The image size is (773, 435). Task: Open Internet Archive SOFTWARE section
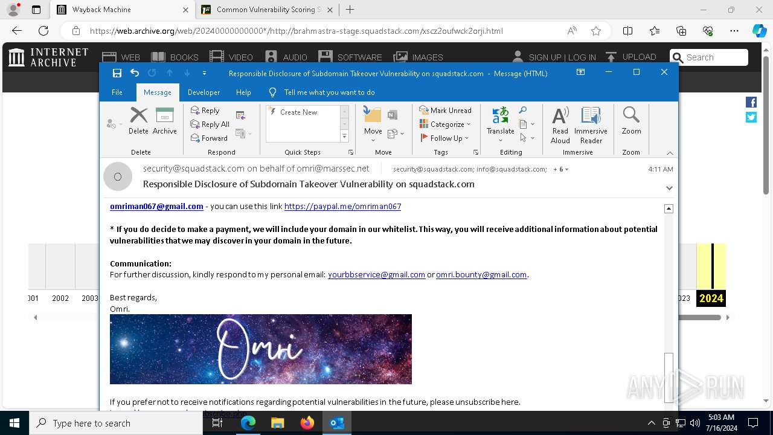[350, 57]
